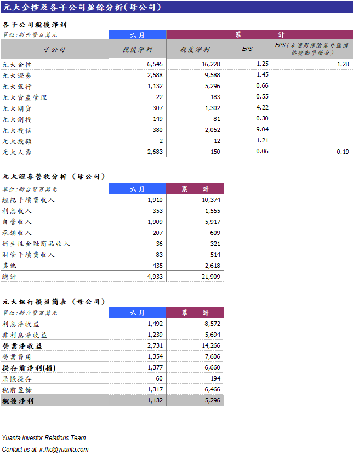Select the 經紀手續費收入 row label
Image resolution: width=353 pixels, height=455 pixels.
point(29,200)
